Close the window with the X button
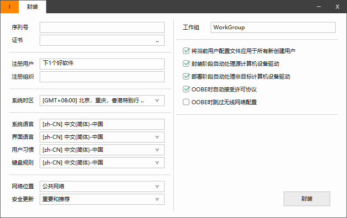Viewport: 347px width, 218px height. (x=337, y=7)
